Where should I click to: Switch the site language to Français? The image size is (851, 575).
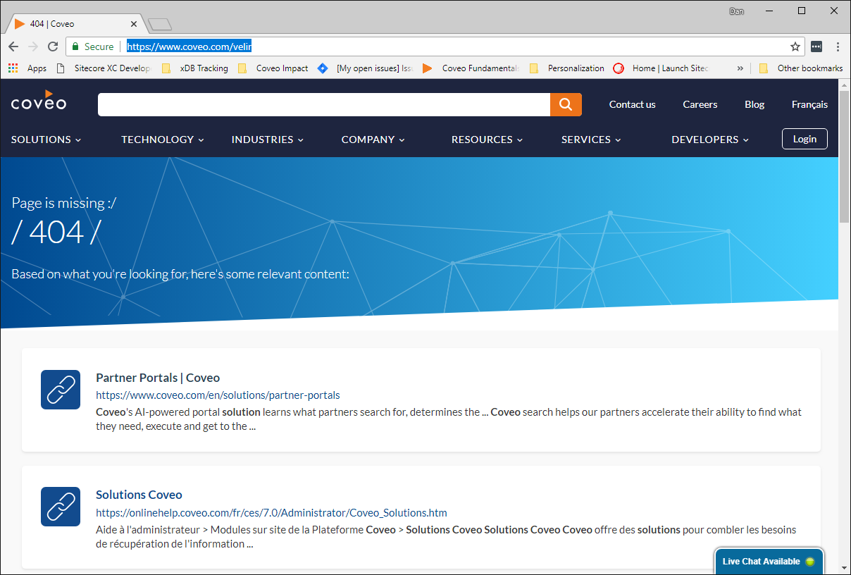809,104
